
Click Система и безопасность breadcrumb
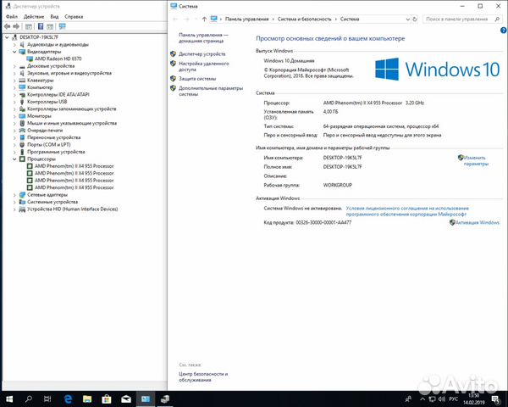point(305,20)
